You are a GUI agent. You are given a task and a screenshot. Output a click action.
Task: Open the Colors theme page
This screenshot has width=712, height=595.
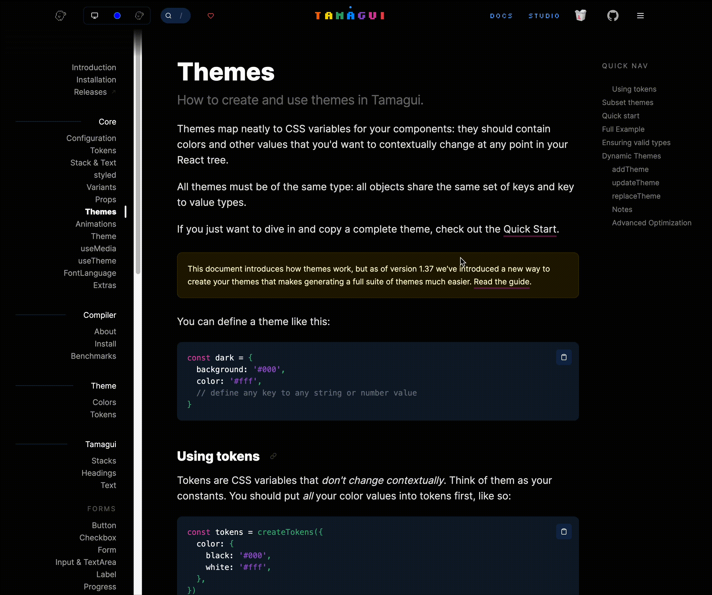pyautogui.click(x=104, y=402)
